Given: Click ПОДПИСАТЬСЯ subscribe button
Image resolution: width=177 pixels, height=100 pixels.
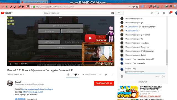Looking at the screenshot, I should [x=104, y=83].
